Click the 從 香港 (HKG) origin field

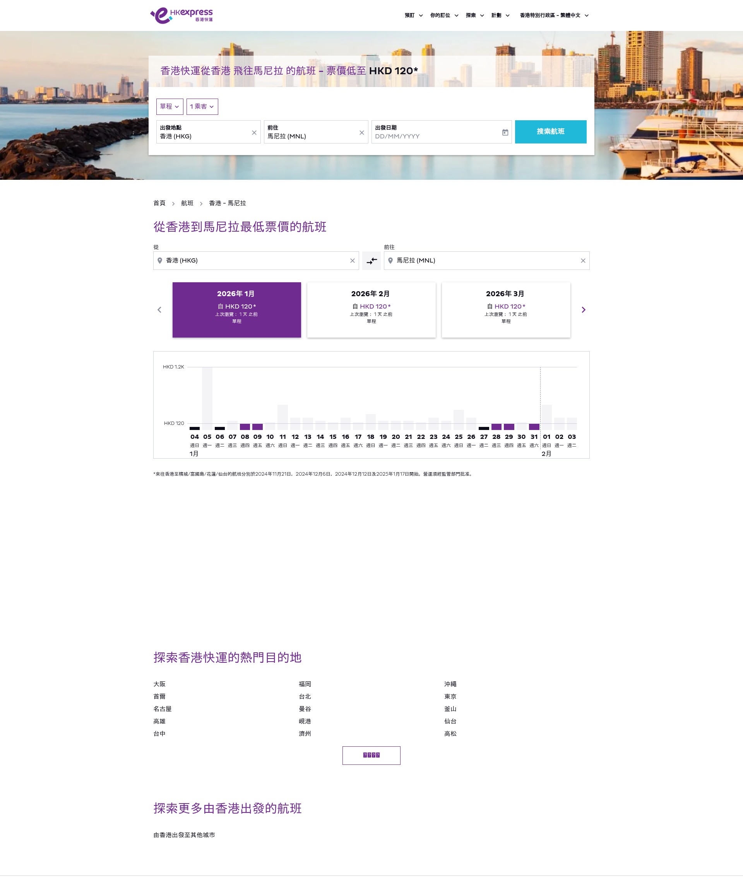[x=256, y=261]
